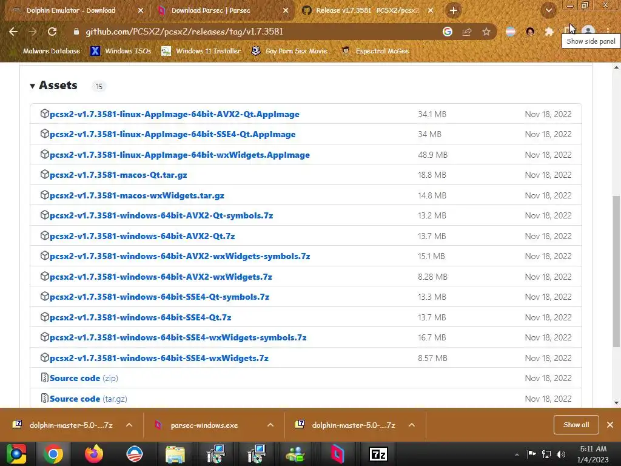
Task: Click the forward navigation arrow
Action: [x=33, y=32]
